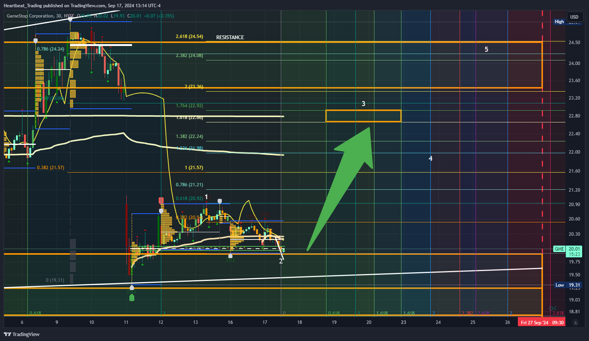Click the 22.80 price axis value
589x341 pixels.
click(x=574, y=116)
